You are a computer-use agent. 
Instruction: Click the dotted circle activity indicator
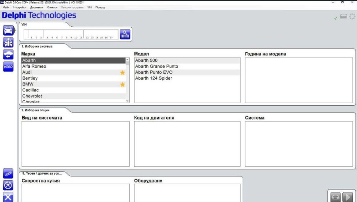click(x=352, y=16)
